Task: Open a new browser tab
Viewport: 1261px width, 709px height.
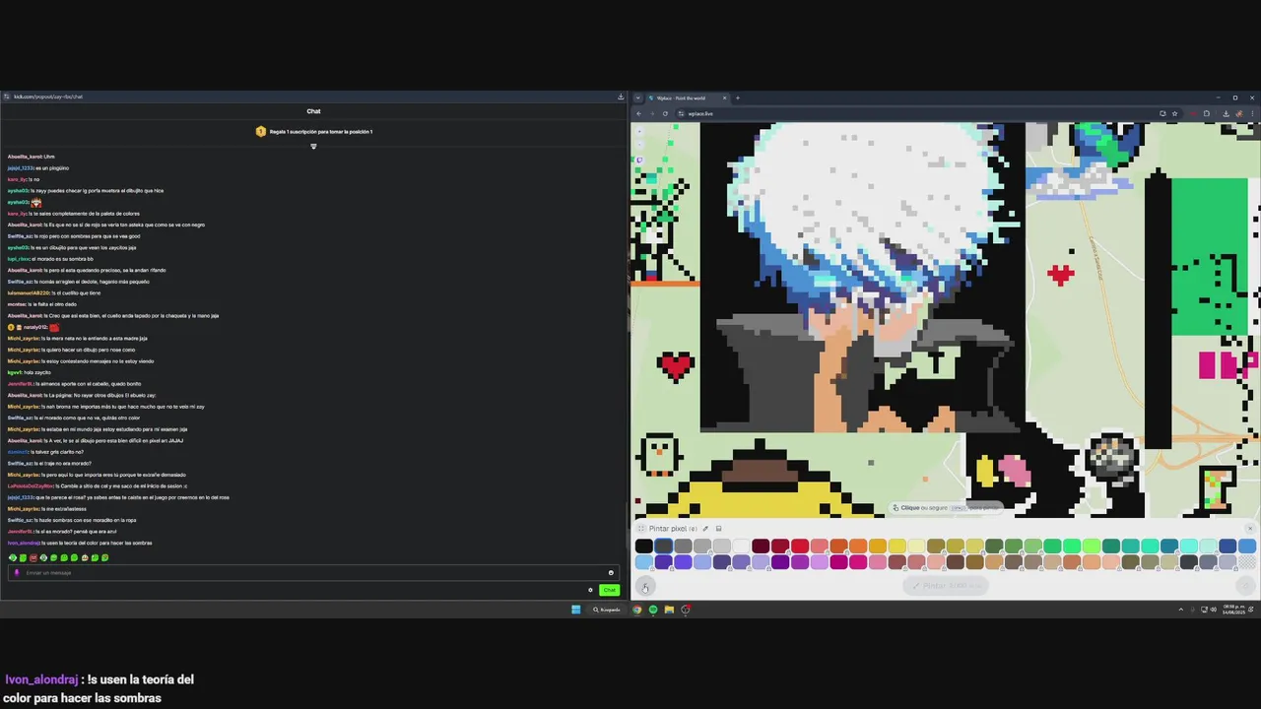Action: 737,97
